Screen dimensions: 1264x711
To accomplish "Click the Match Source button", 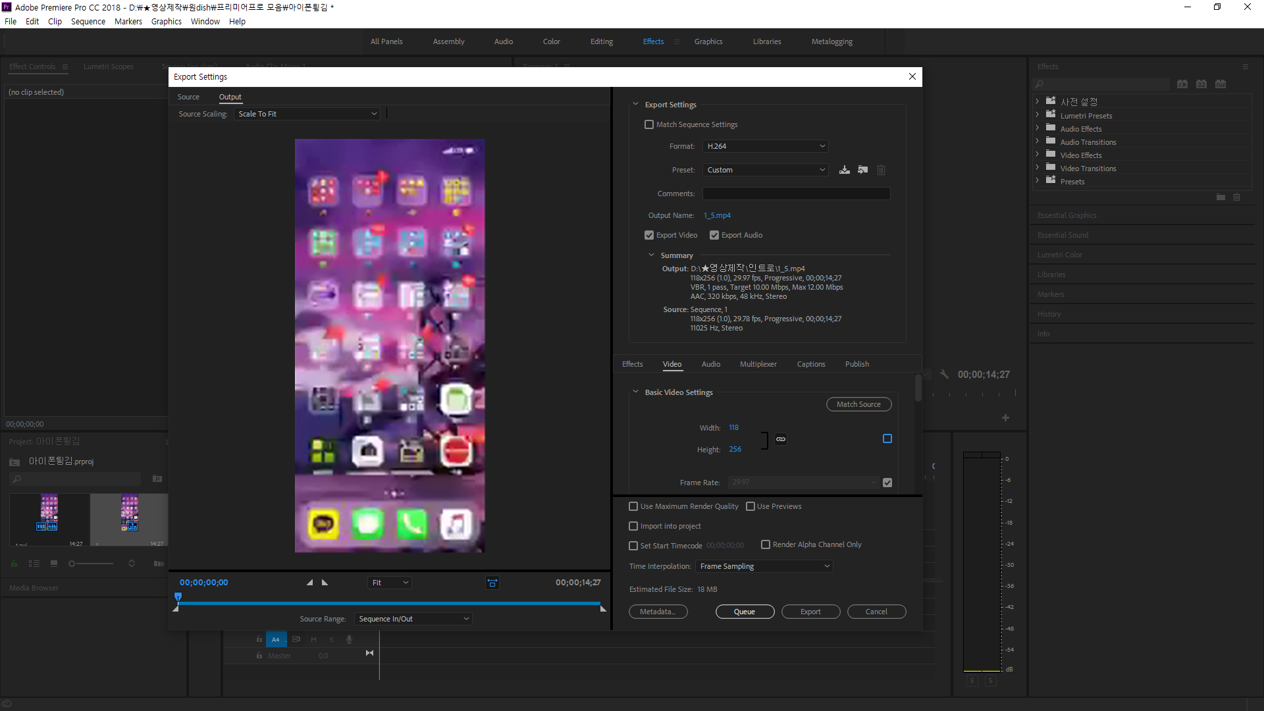I will 858,404.
